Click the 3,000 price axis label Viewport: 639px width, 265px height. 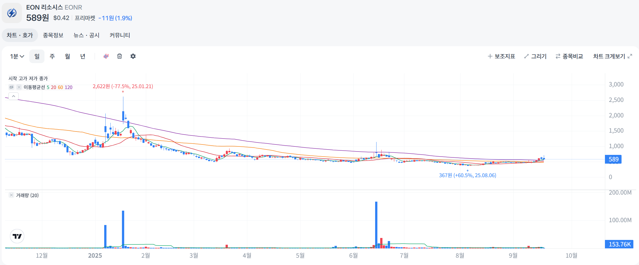[616, 84]
